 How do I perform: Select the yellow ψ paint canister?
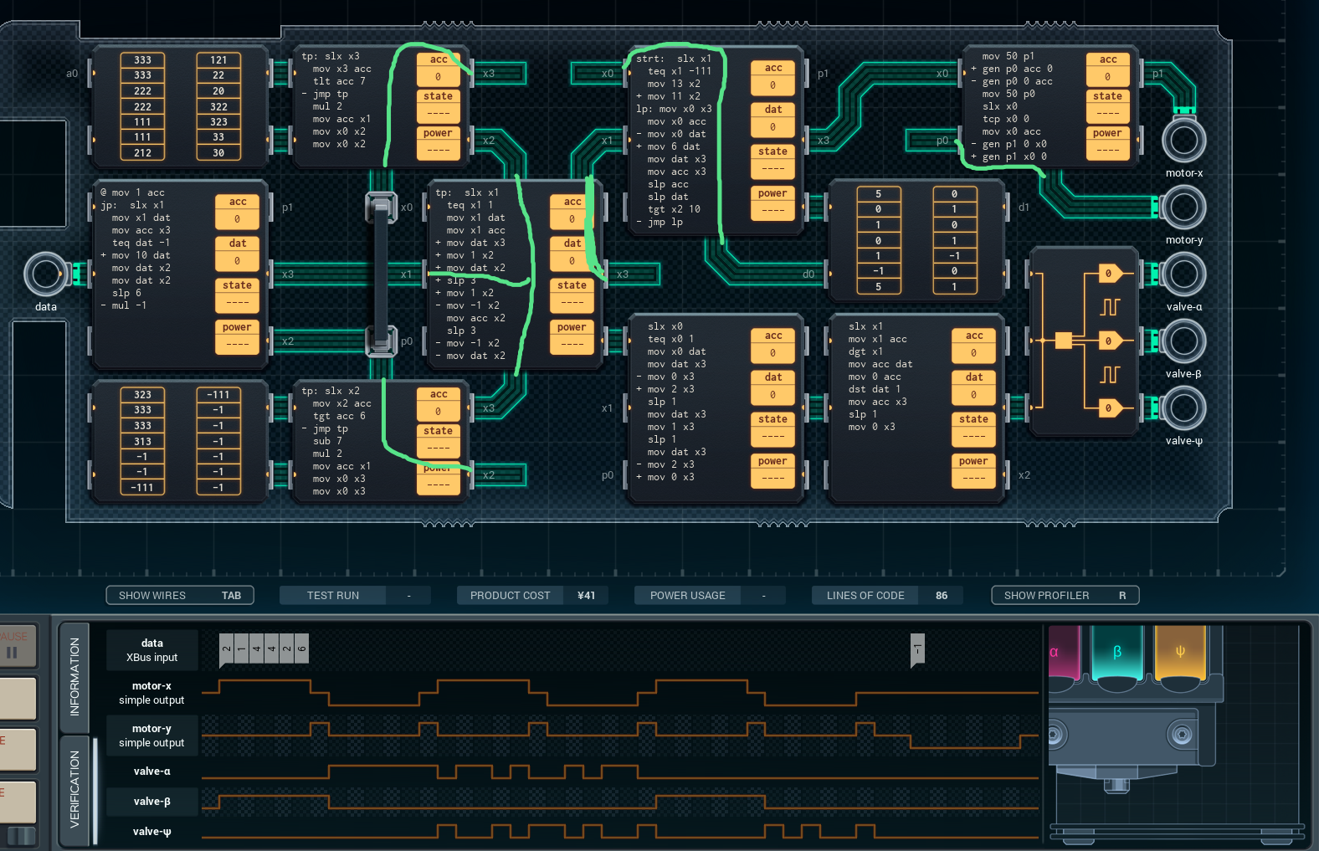tap(1180, 653)
